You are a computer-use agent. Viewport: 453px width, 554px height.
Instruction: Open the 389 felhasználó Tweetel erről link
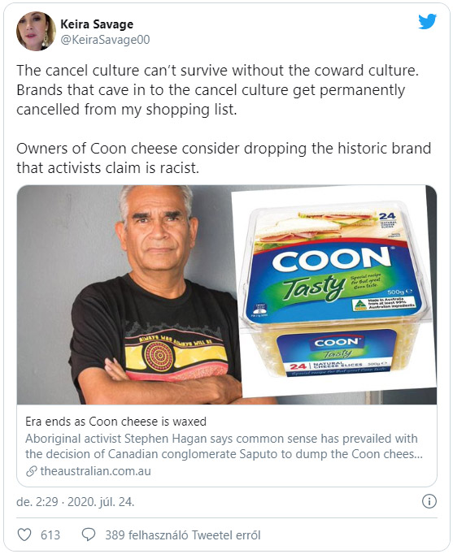tap(183, 535)
